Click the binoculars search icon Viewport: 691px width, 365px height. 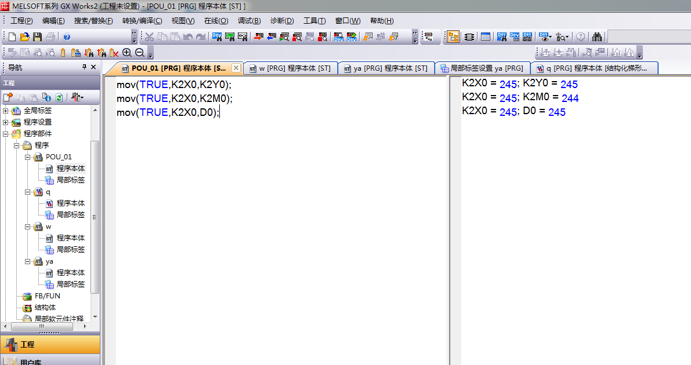click(598, 37)
